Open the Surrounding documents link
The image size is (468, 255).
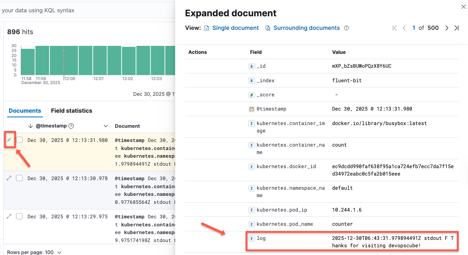pyautogui.click(x=306, y=28)
